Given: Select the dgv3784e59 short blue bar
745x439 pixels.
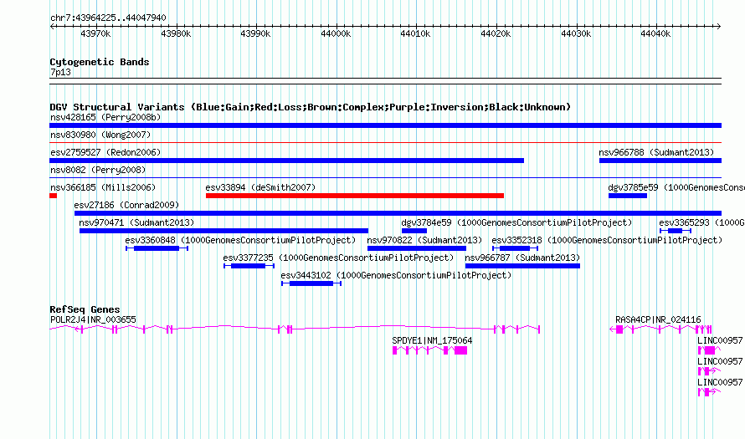Looking at the screenshot, I should pos(414,231).
